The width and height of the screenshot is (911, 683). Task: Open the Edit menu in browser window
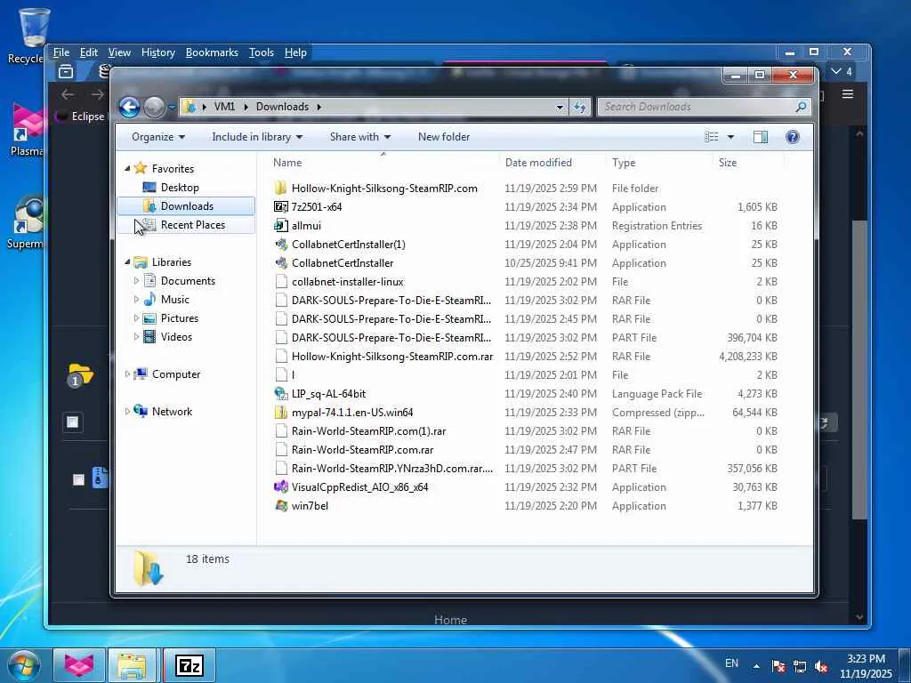88,52
